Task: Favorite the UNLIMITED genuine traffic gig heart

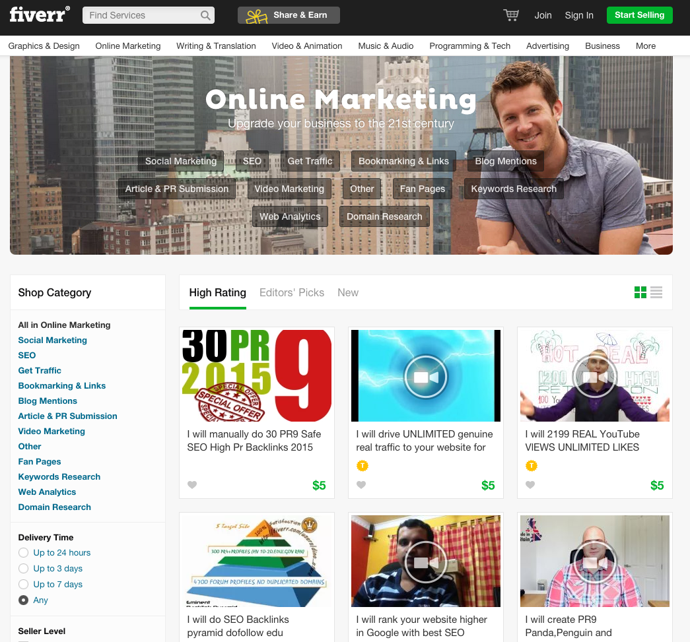Action: coord(361,485)
